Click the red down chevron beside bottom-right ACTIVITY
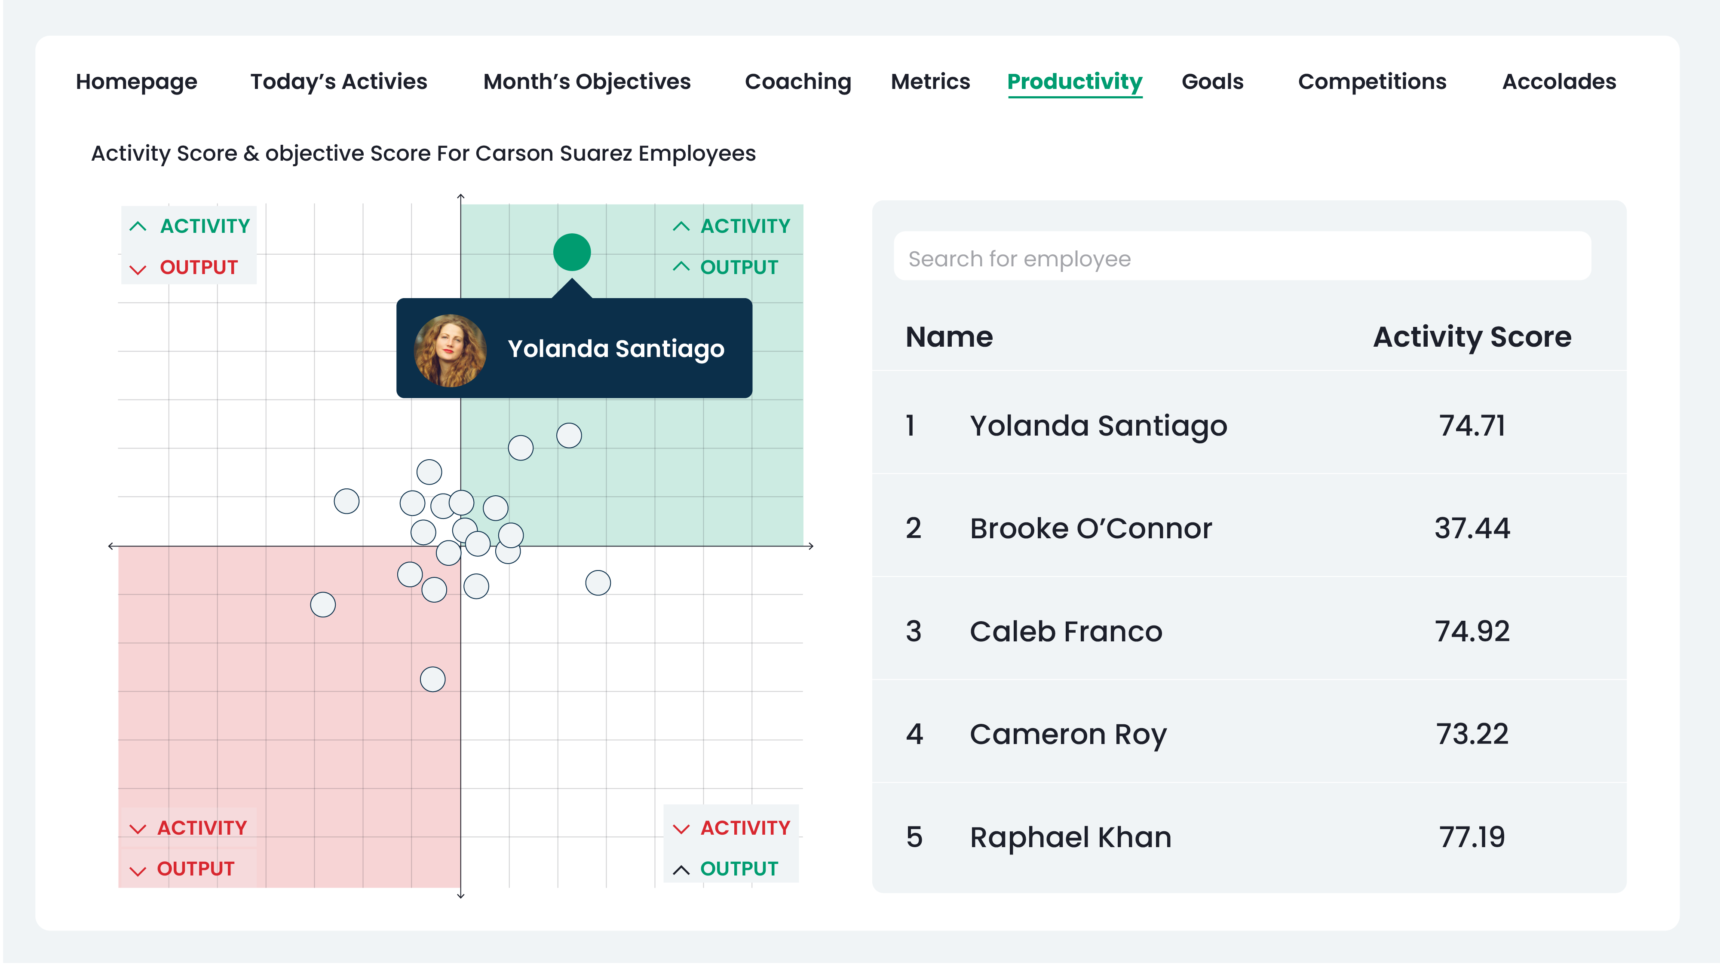 [x=681, y=829]
